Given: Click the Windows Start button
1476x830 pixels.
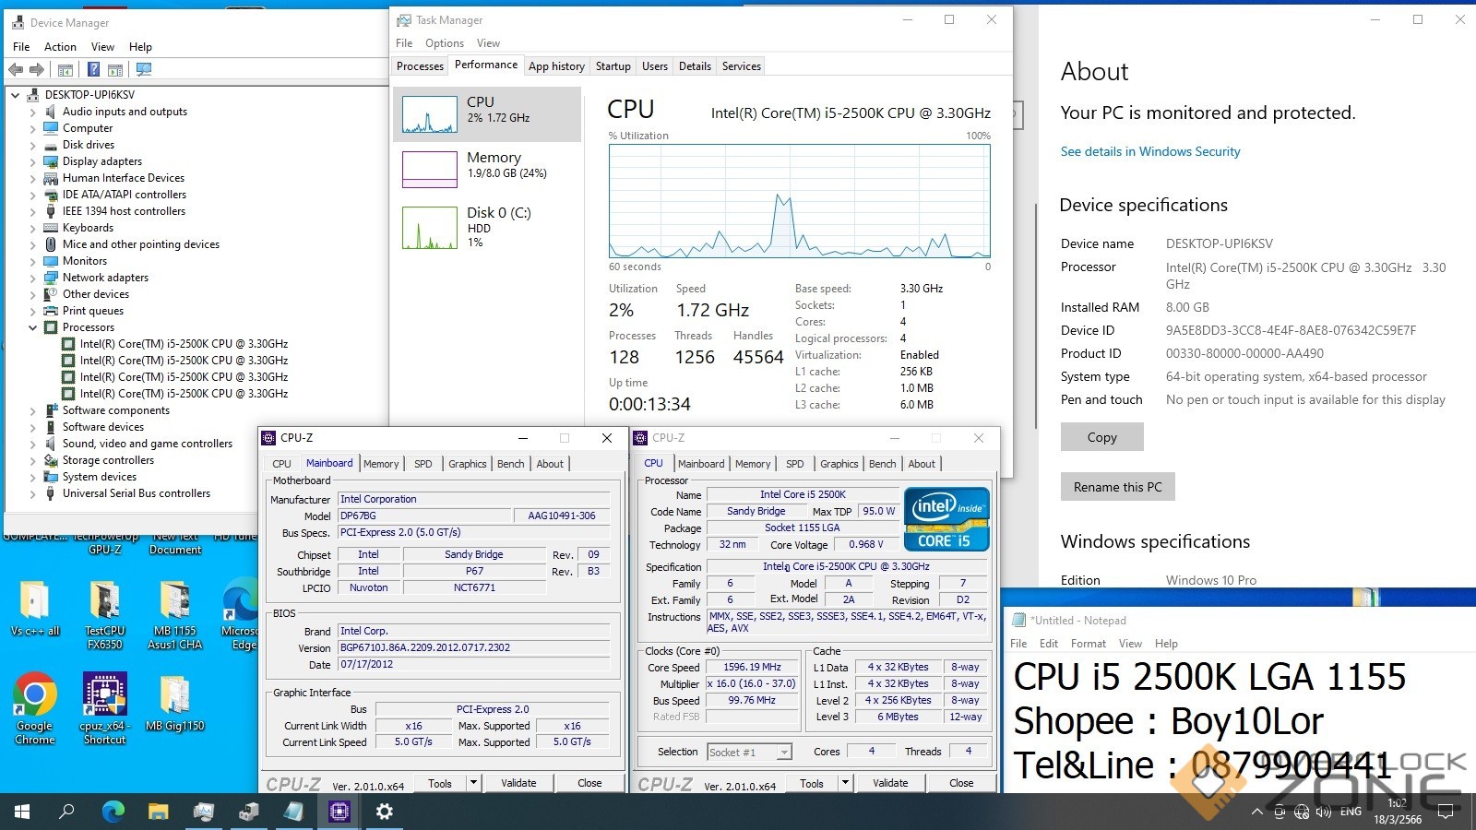Looking at the screenshot, I should [22, 812].
